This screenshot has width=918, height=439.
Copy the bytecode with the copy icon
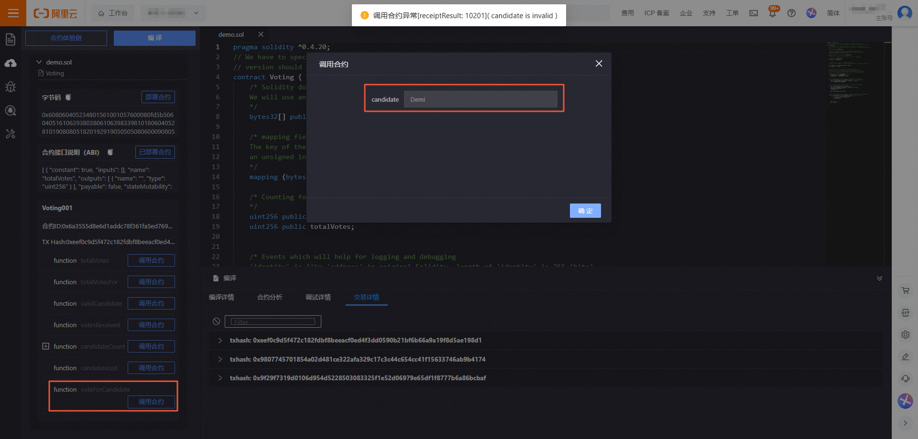(68, 97)
